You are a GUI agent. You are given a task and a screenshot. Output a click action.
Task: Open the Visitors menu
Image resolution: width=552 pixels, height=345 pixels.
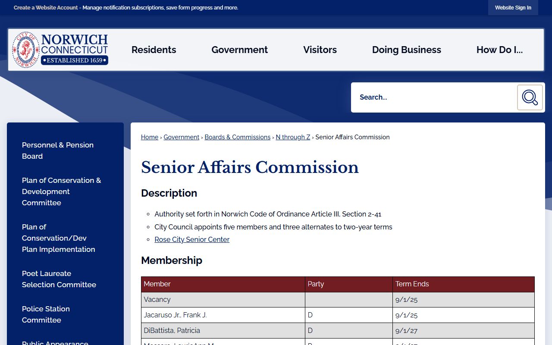point(320,50)
